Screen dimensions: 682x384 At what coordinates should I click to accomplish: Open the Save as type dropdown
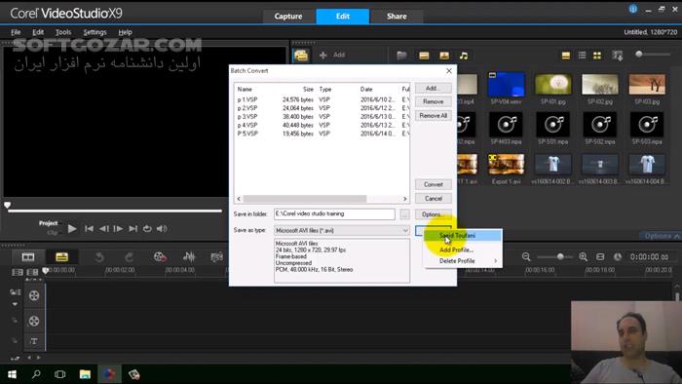(x=342, y=230)
